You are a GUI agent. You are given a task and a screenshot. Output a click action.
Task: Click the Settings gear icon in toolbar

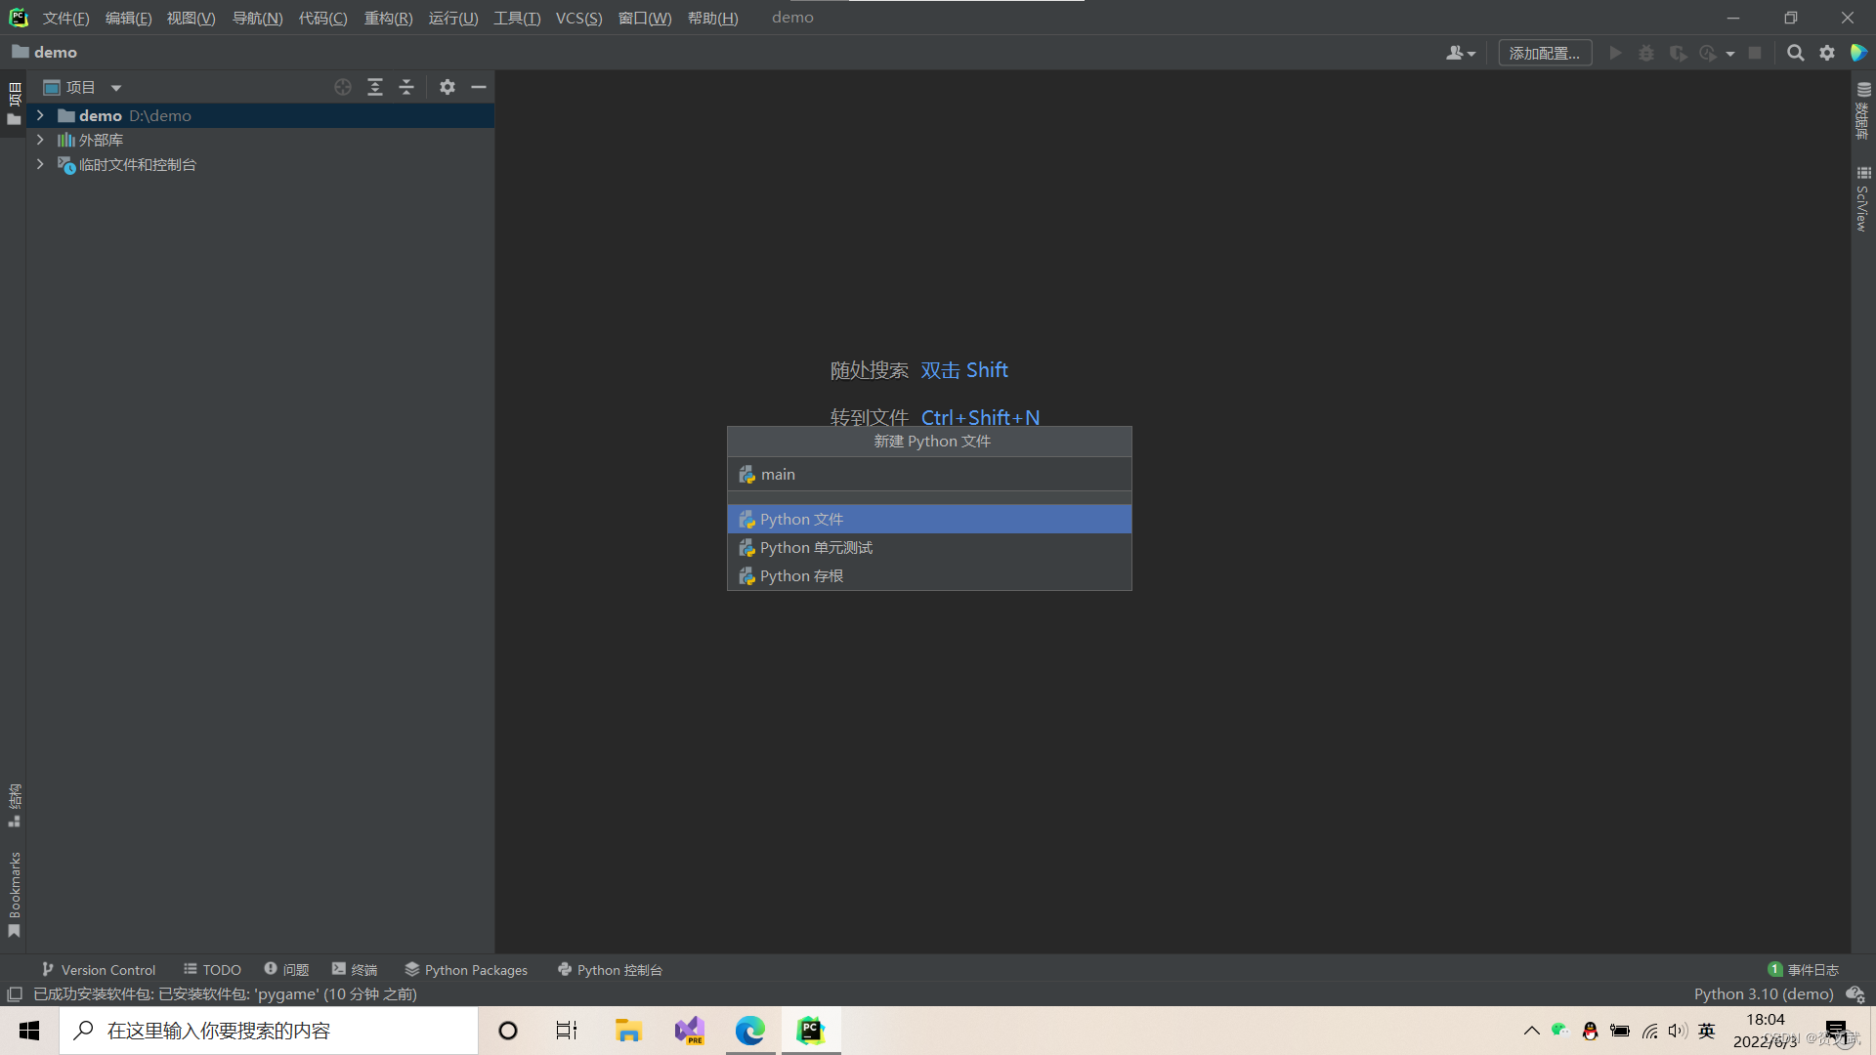tap(1827, 53)
